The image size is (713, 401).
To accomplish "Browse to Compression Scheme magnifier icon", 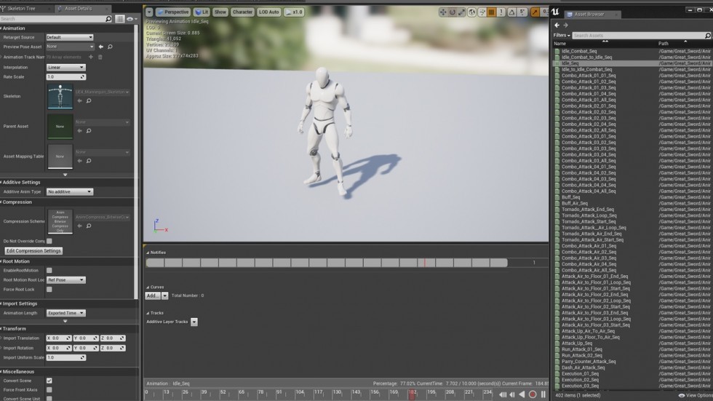I will point(89,226).
